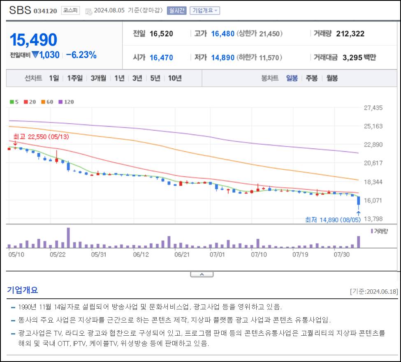Click the 최고 22,550 (05/13) marker label
Screen dimensions: 401x362
(x=41, y=137)
